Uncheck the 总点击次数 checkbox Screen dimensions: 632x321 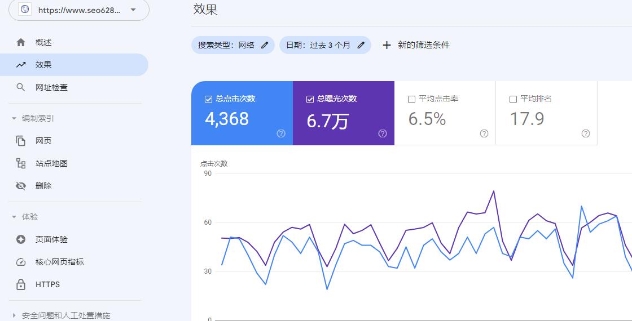(x=208, y=99)
